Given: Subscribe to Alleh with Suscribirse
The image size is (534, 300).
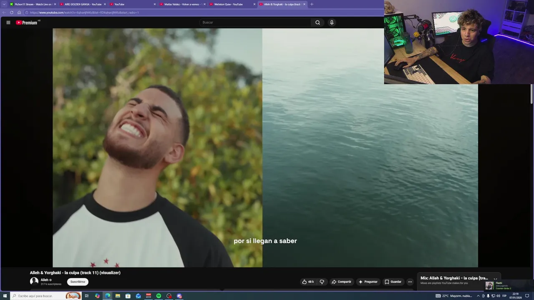Looking at the screenshot, I should coord(78,282).
